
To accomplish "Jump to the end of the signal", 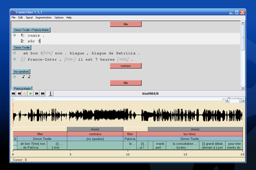I will (43, 94).
